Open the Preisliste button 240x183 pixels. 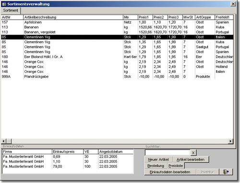176,166
